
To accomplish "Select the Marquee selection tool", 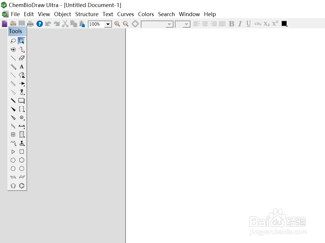I will 21,41.
